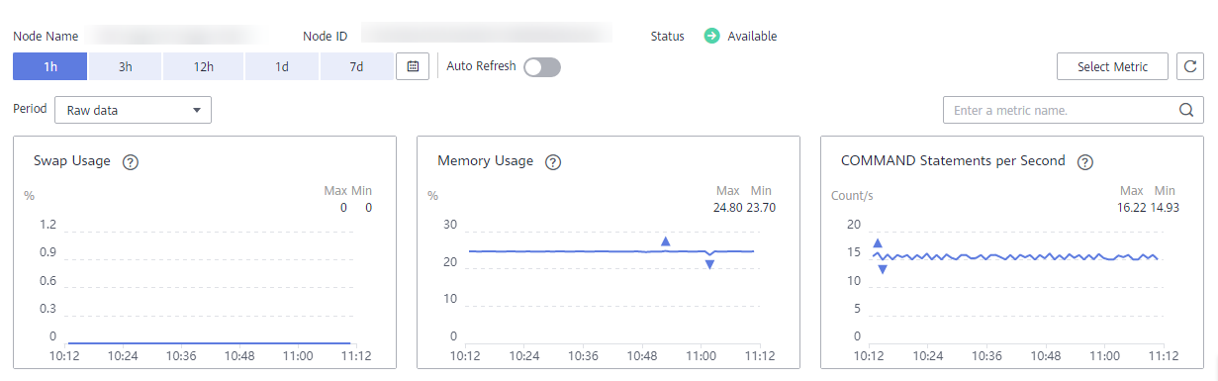Click max marker on COMMAND Statements chart
Image resolution: width=1218 pixels, height=381 pixels.
(x=878, y=243)
